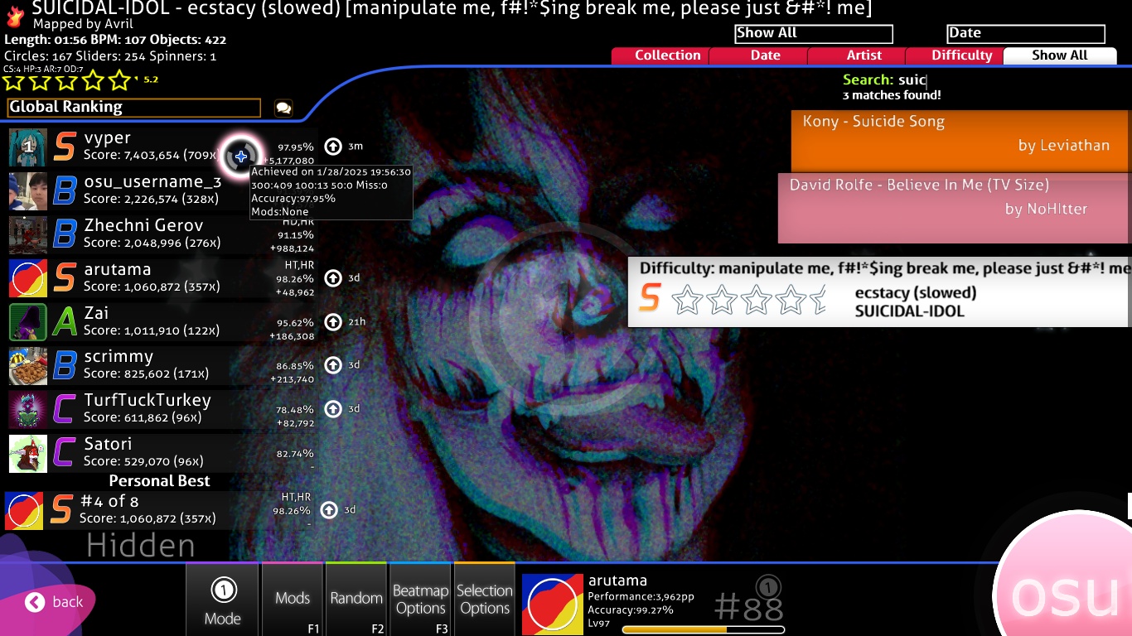Click the mode circle icon above #88 rank
This screenshot has height=636, width=1132.
click(768, 587)
